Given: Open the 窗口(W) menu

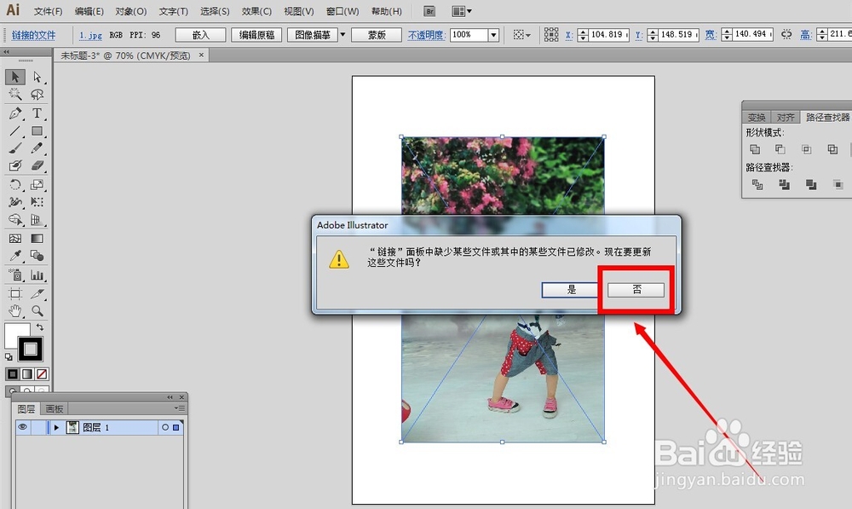Looking at the screenshot, I should [343, 11].
